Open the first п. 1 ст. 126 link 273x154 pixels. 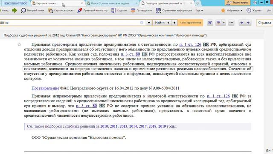190,44
